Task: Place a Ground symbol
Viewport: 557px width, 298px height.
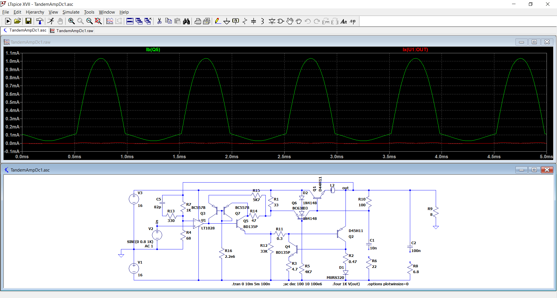Action: 227,21
